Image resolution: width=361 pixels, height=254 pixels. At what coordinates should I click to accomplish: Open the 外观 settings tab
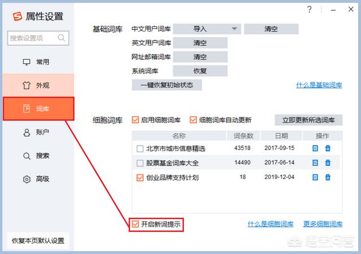pyautogui.click(x=37, y=86)
